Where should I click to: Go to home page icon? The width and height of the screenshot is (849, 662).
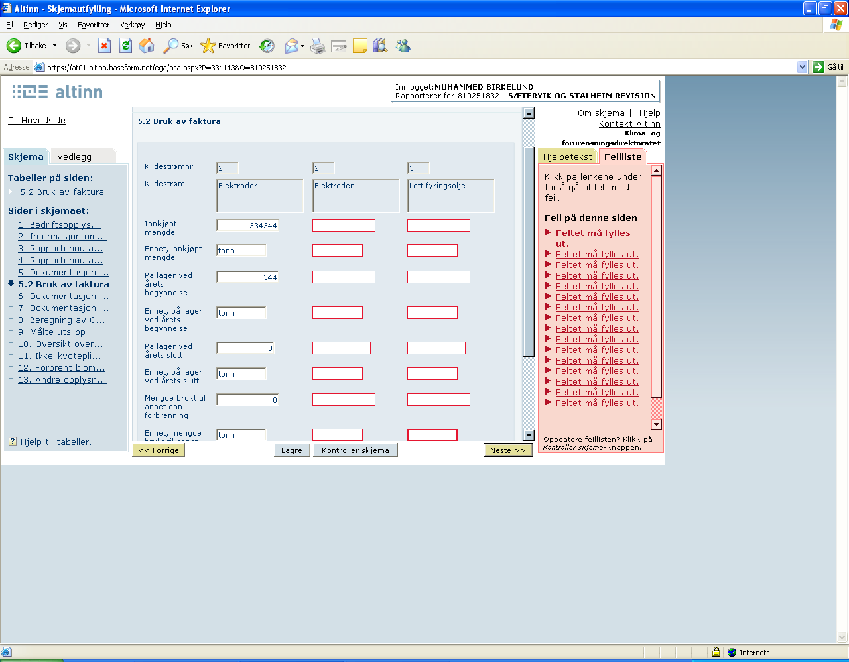click(x=147, y=46)
